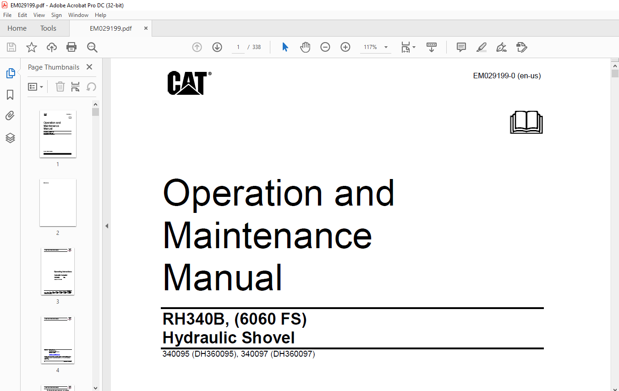Click the Redact/stamp tool icon
The image size is (619, 391).
pyautogui.click(x=521, y=47)
